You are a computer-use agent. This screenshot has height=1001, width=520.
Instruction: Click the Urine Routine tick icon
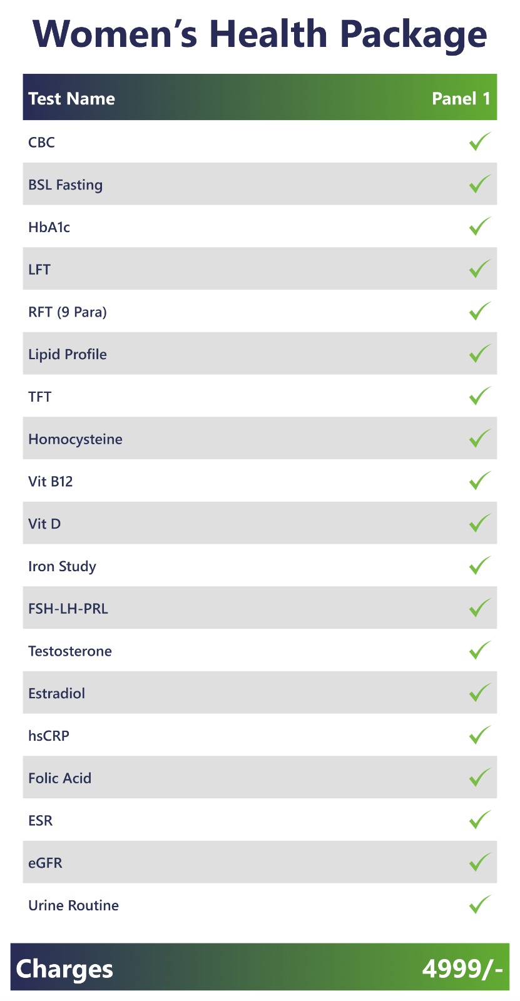(479, 905)
